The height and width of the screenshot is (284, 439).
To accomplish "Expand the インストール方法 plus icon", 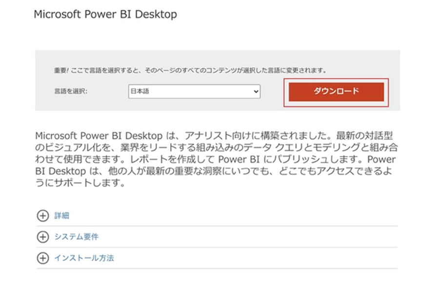I will coord(43,258).
